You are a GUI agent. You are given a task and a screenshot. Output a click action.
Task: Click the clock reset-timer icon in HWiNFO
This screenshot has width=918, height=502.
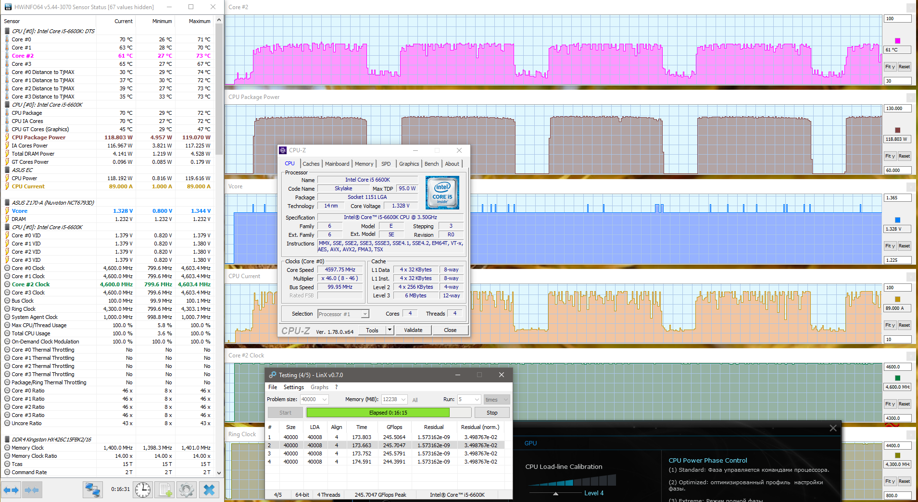(x=143, y=490)
